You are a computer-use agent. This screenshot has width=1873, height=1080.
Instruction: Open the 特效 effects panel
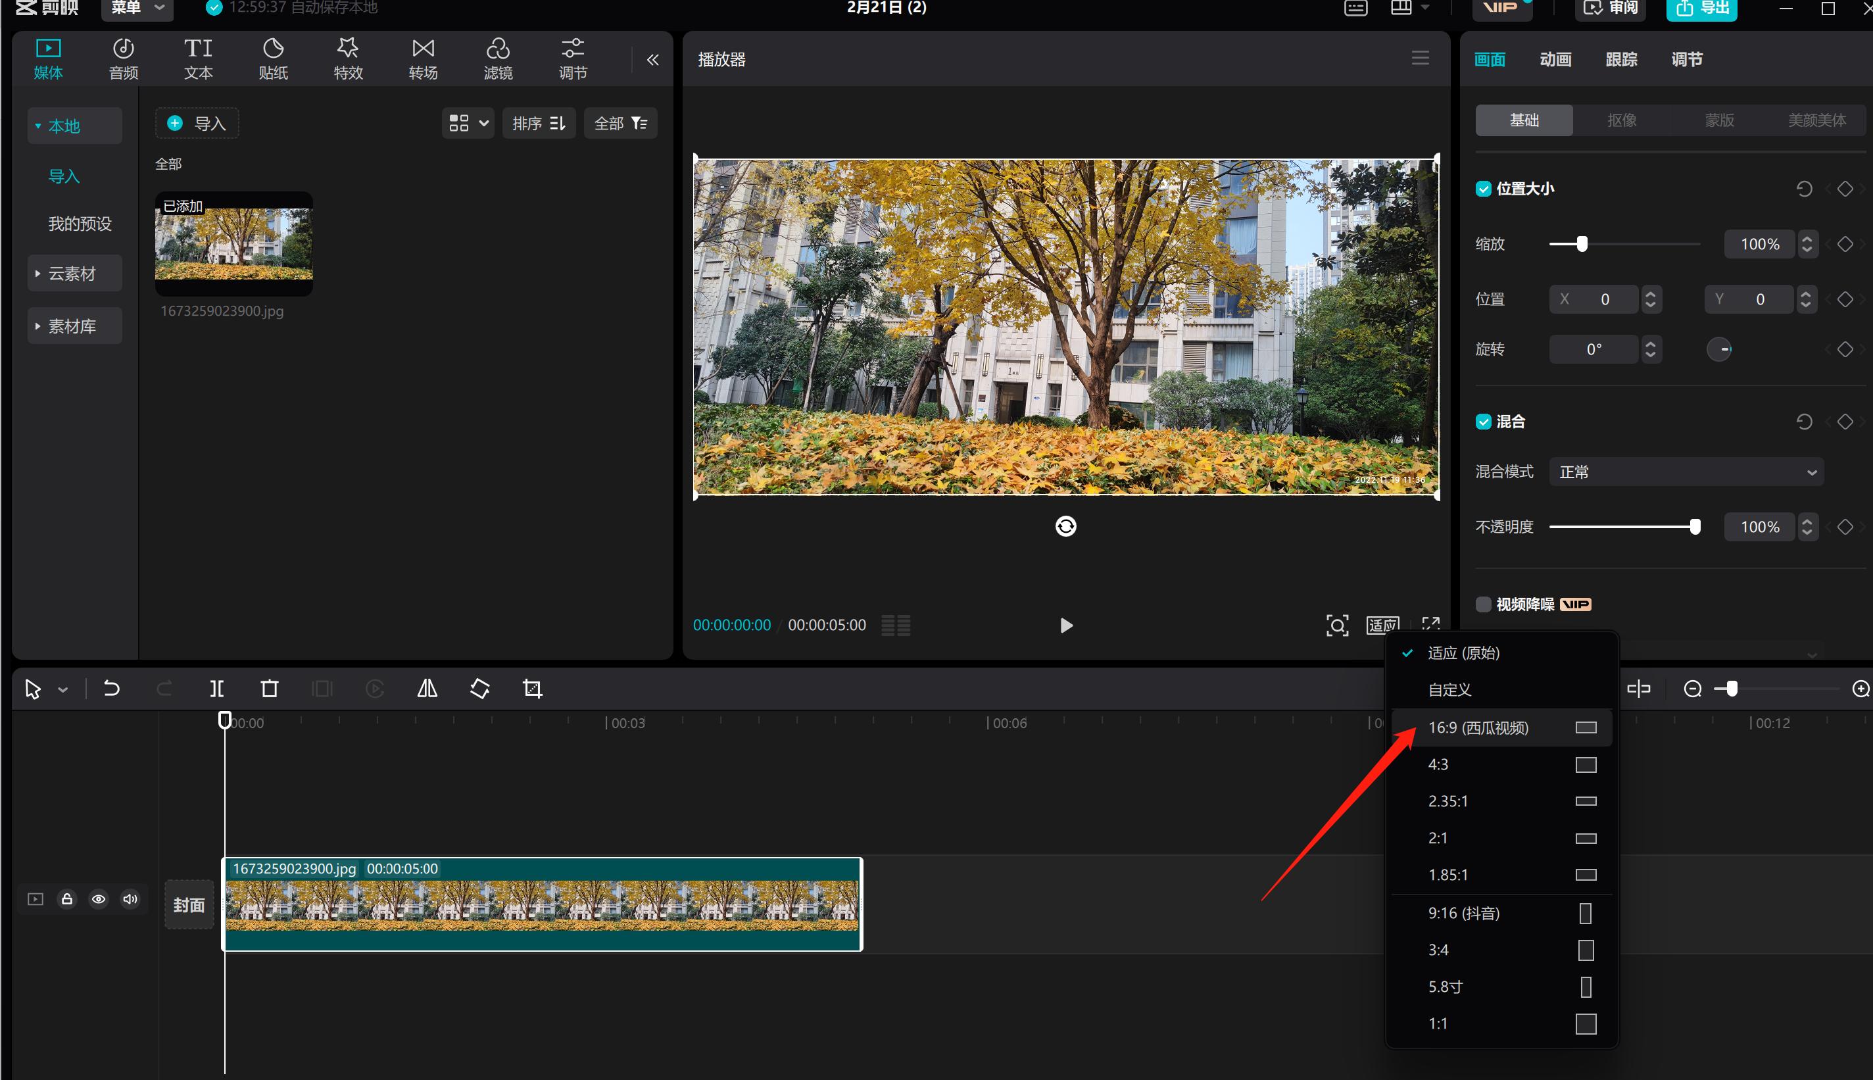pyautogui.click(x=348, y=59)
